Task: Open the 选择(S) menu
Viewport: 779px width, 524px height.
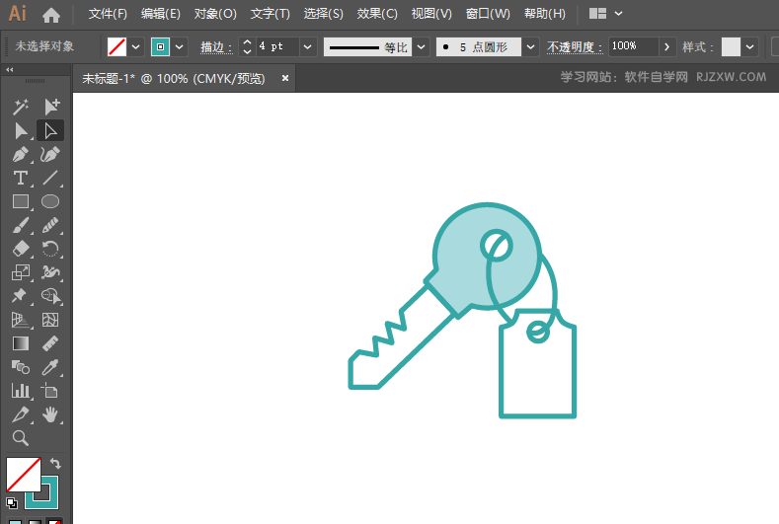Action: point(324,14)
